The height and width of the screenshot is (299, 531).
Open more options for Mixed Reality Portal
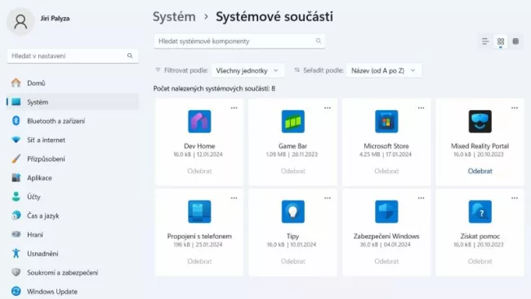coord(515,108)
